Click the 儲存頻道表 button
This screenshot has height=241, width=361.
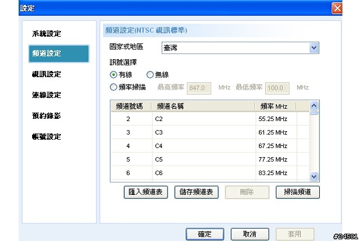(196, 192)
